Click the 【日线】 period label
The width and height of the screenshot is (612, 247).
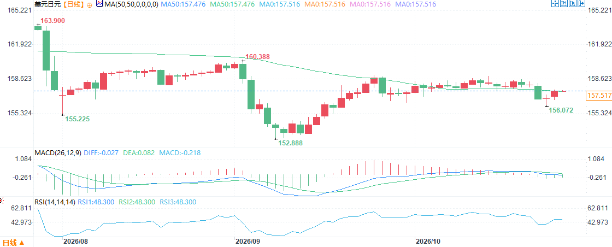click(x=72, y=4)
